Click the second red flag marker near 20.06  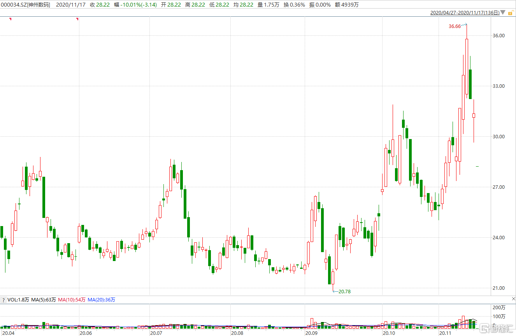[78, 19]
